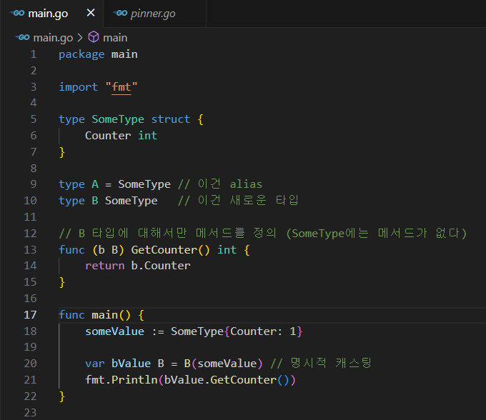The width and height of the screenshot is (486, 420).
Task: Close the main.go tab
Action: 90,14
